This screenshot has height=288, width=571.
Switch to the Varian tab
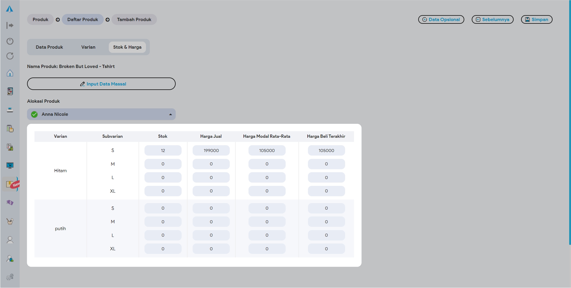[88, 47]
